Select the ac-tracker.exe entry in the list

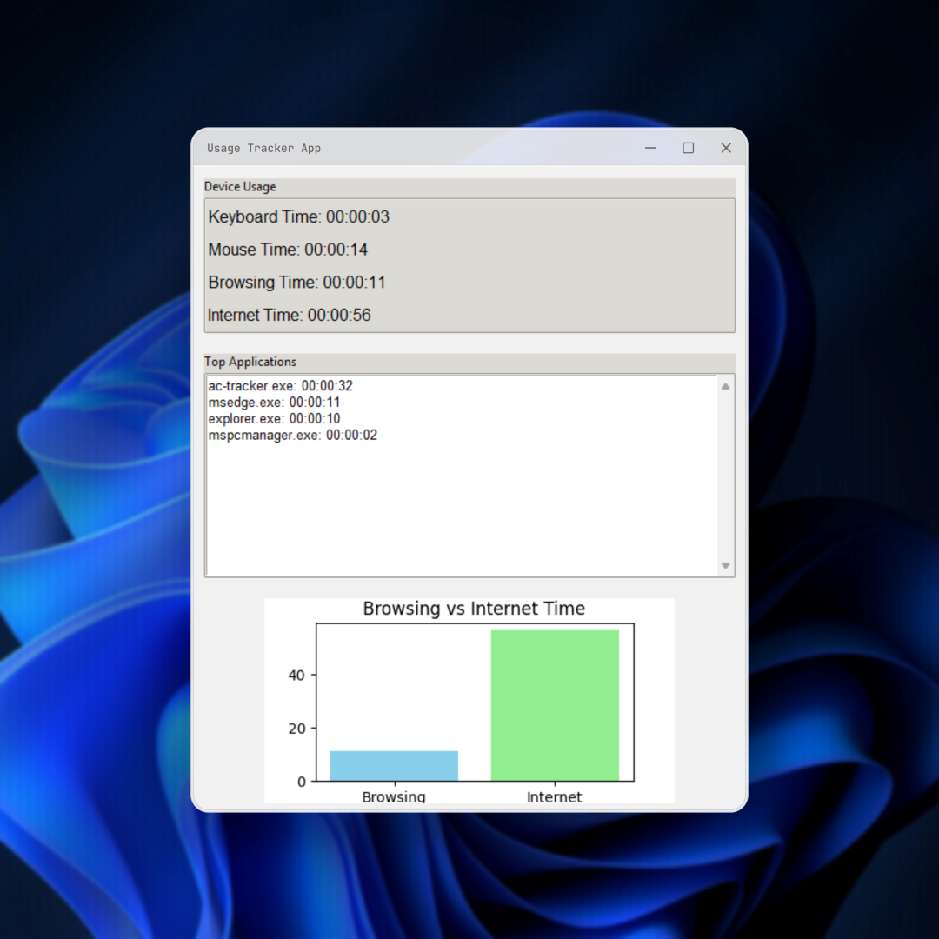280,386
